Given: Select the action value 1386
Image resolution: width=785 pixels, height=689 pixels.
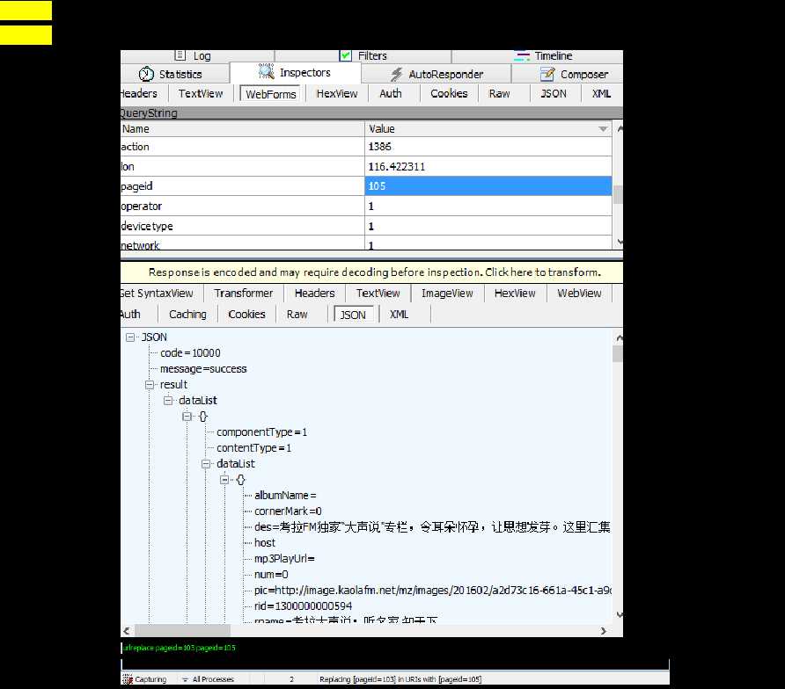Looking at the screenshot, I should [488, 147].
